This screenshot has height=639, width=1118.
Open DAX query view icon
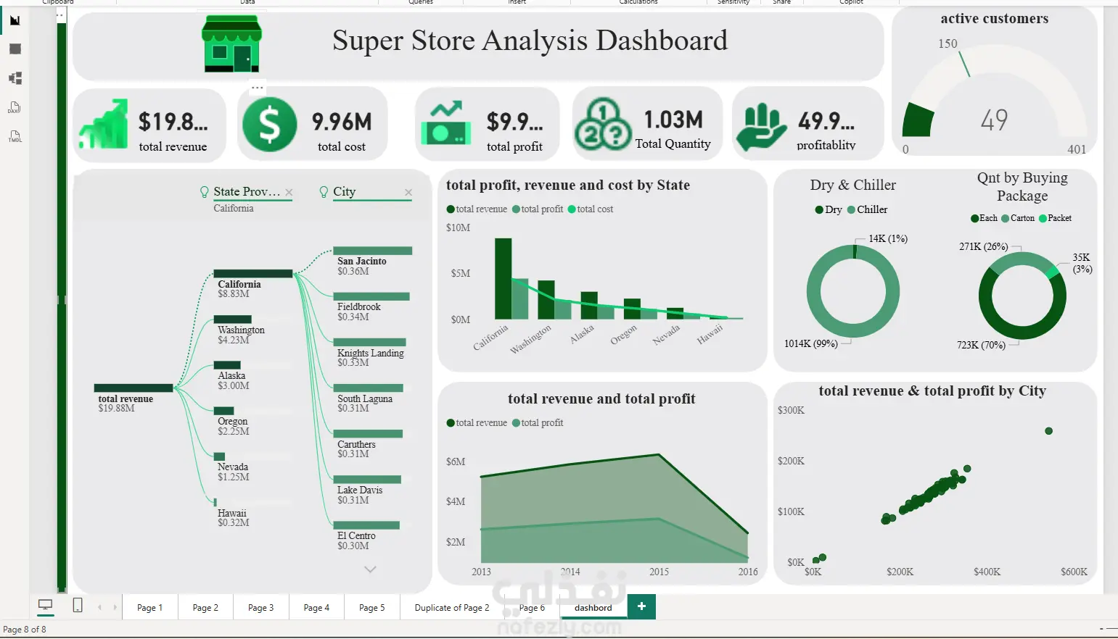point(15,107)
